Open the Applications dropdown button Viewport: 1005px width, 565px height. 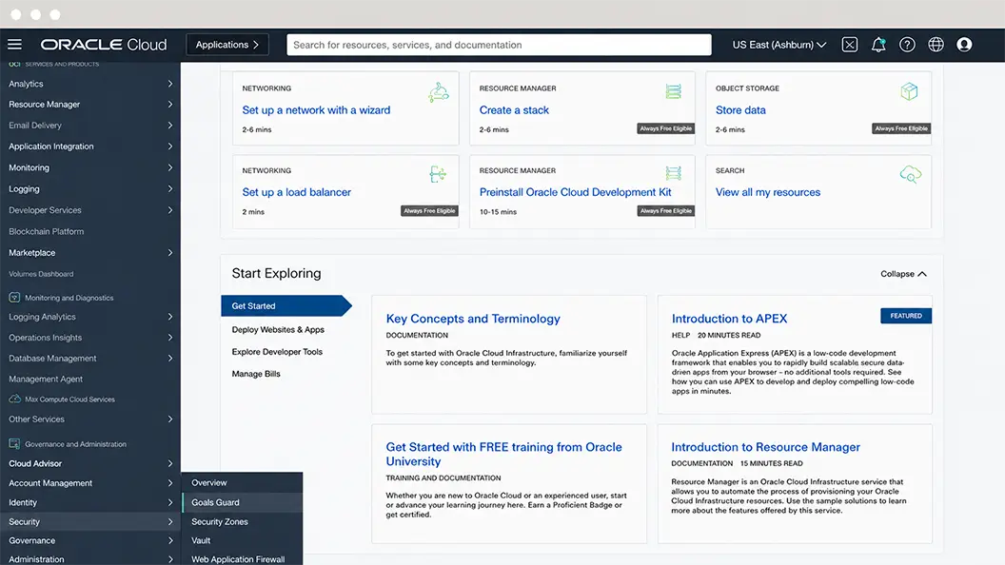click(227, 44)
